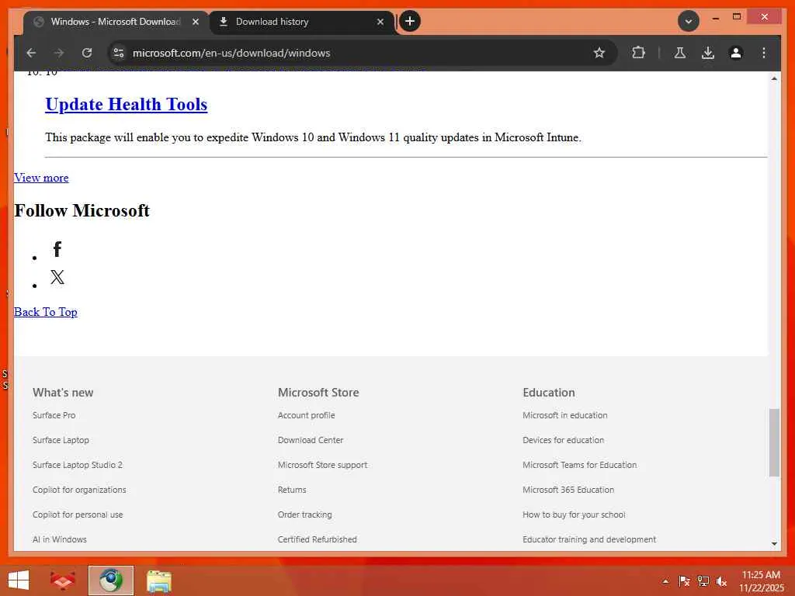Click the scrollbar up arrow
The width and height of the screenshot is (795, 596).
774,78
